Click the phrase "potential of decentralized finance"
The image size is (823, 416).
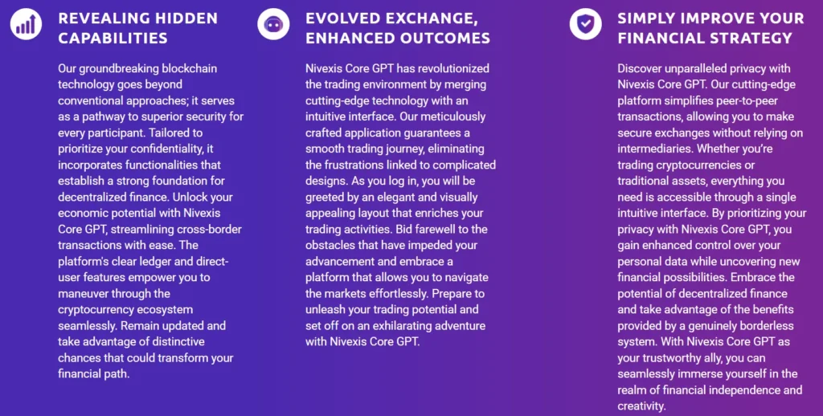(704, 293)
